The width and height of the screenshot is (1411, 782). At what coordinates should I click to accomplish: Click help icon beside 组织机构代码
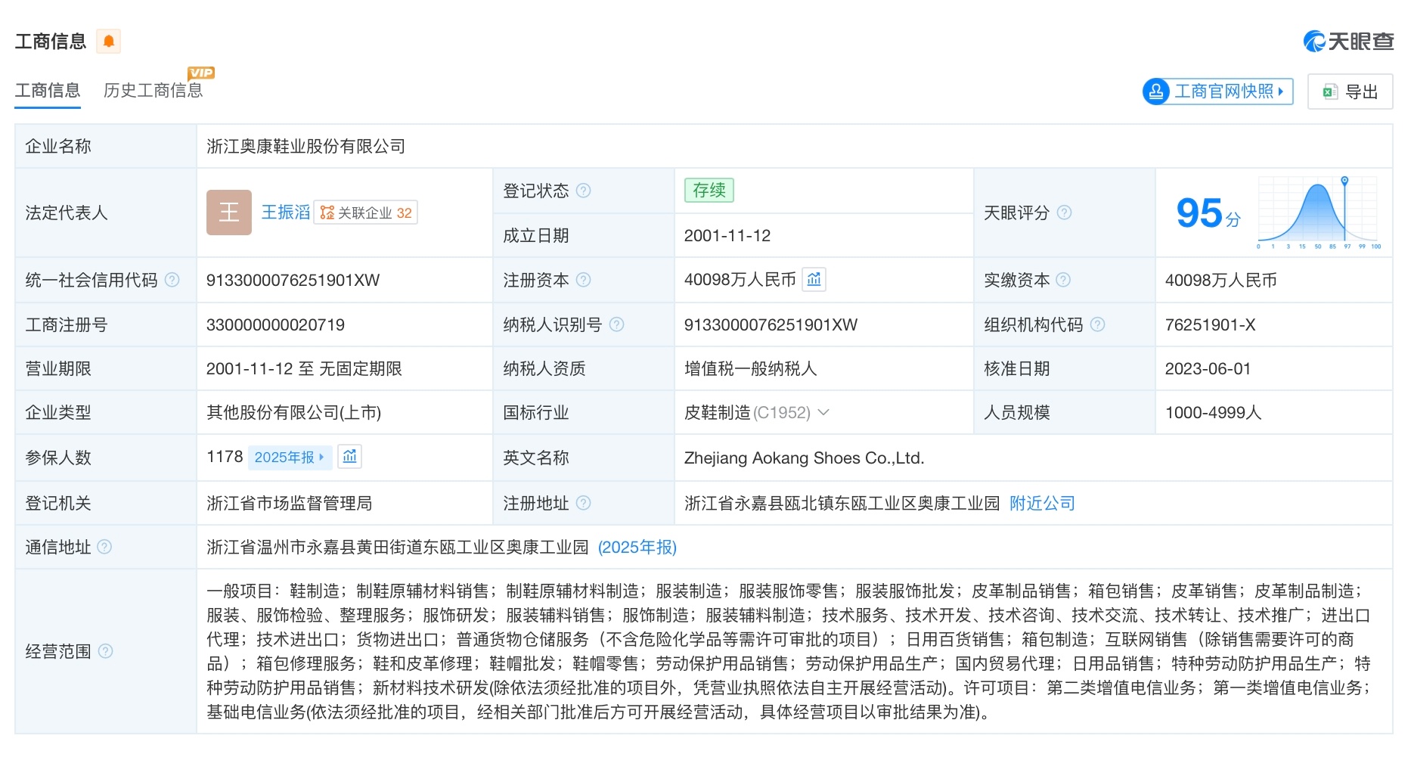1098,324
